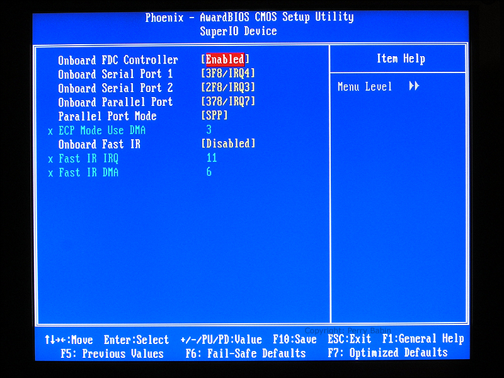Click the Menu Level text
Image resolution: width=504 pixels, height=378 pixels.
pos(365,86)
